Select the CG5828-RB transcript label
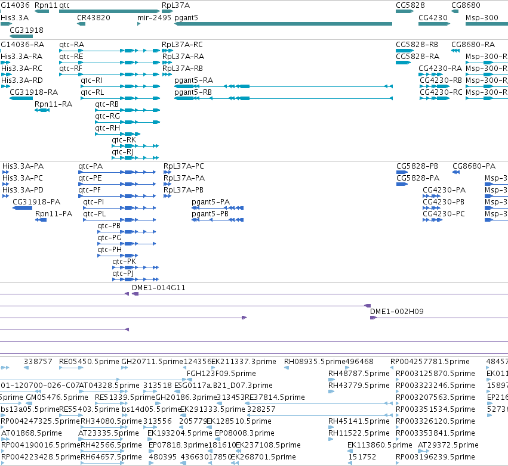 click(x=417, y=45)
